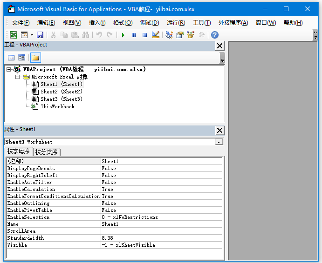Click the (名称) property value Sheet1
The height and width of the screenshot is (263, 322).
coord(161,161)
